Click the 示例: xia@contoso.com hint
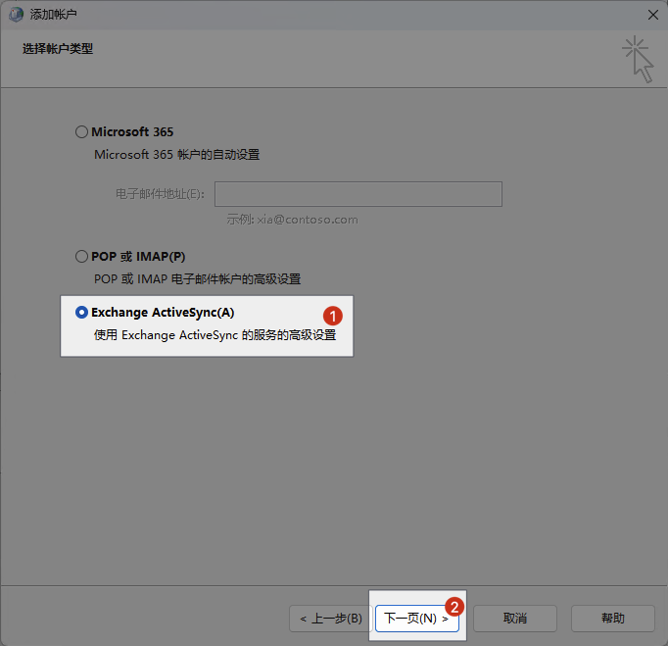 pos(292,220)
